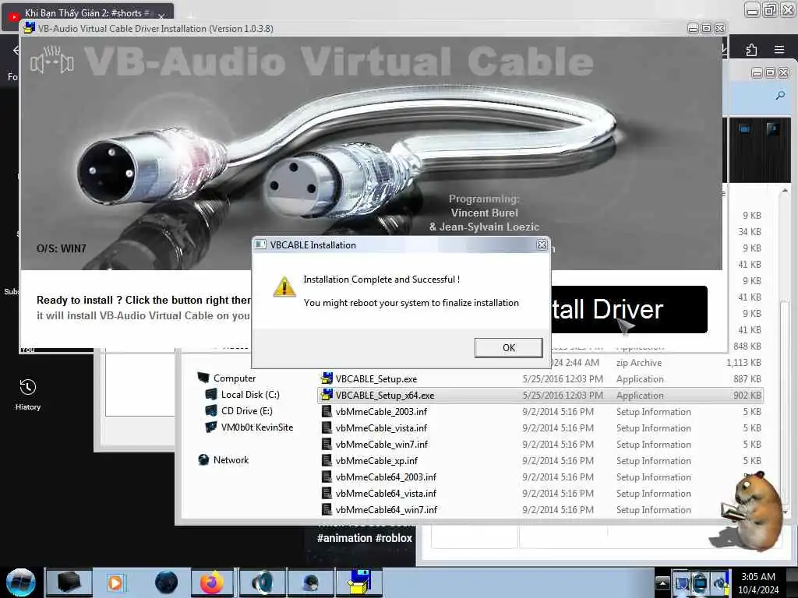Select vbMmeCable64_win7.inf file

pos(387,509)
